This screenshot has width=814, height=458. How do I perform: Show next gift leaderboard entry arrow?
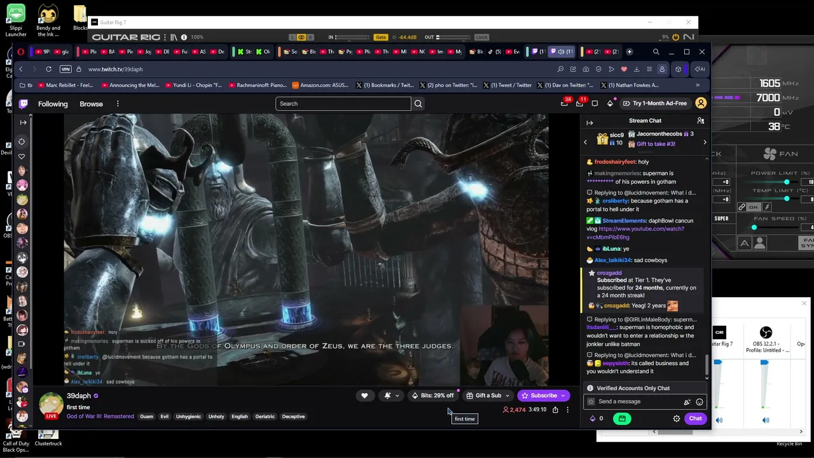(x=705, y=142)
